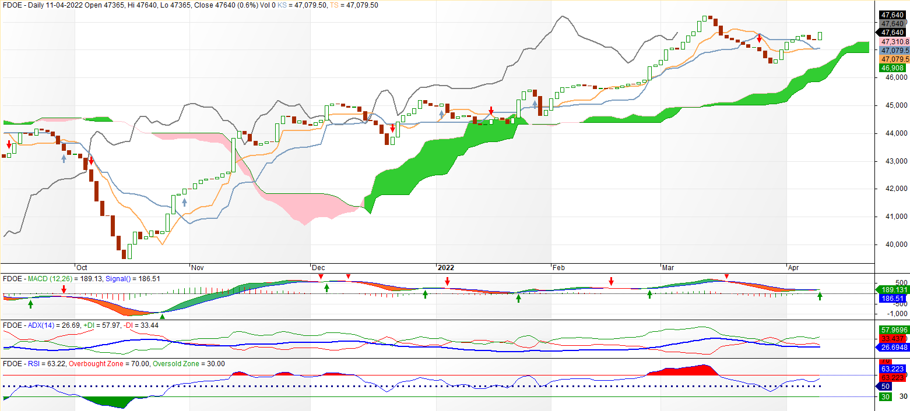The image size is (910, 411).
Task: Select the pink 47,310.8 price tag
Action: click(x=894, y=42)
